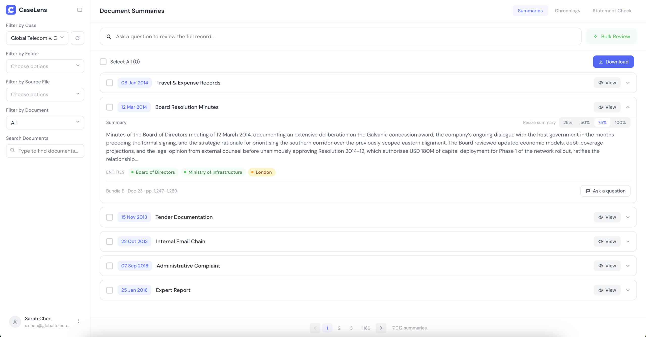Select the Tender Documentation checkbox

110,217
